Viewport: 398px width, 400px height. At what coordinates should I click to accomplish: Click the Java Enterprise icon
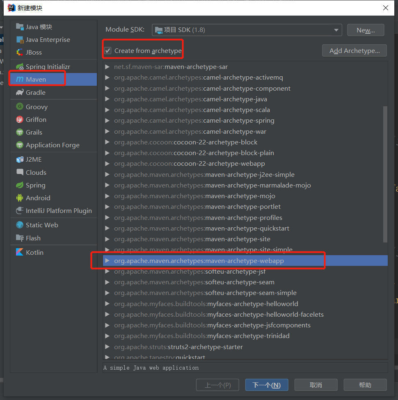[20, 40]
